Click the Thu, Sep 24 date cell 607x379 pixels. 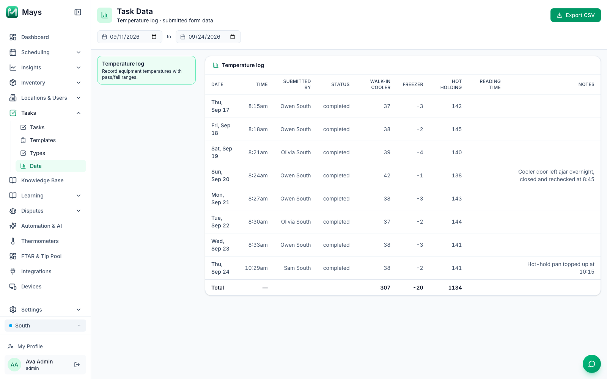pos(220,268)
